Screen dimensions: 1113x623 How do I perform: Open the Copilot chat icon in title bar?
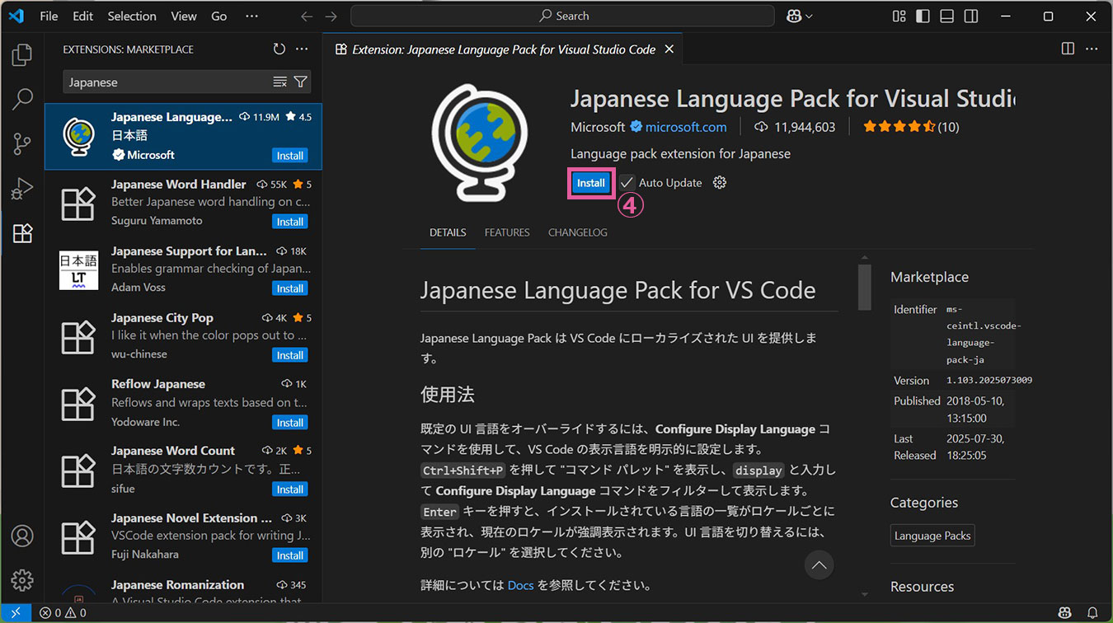pos(794,16)
